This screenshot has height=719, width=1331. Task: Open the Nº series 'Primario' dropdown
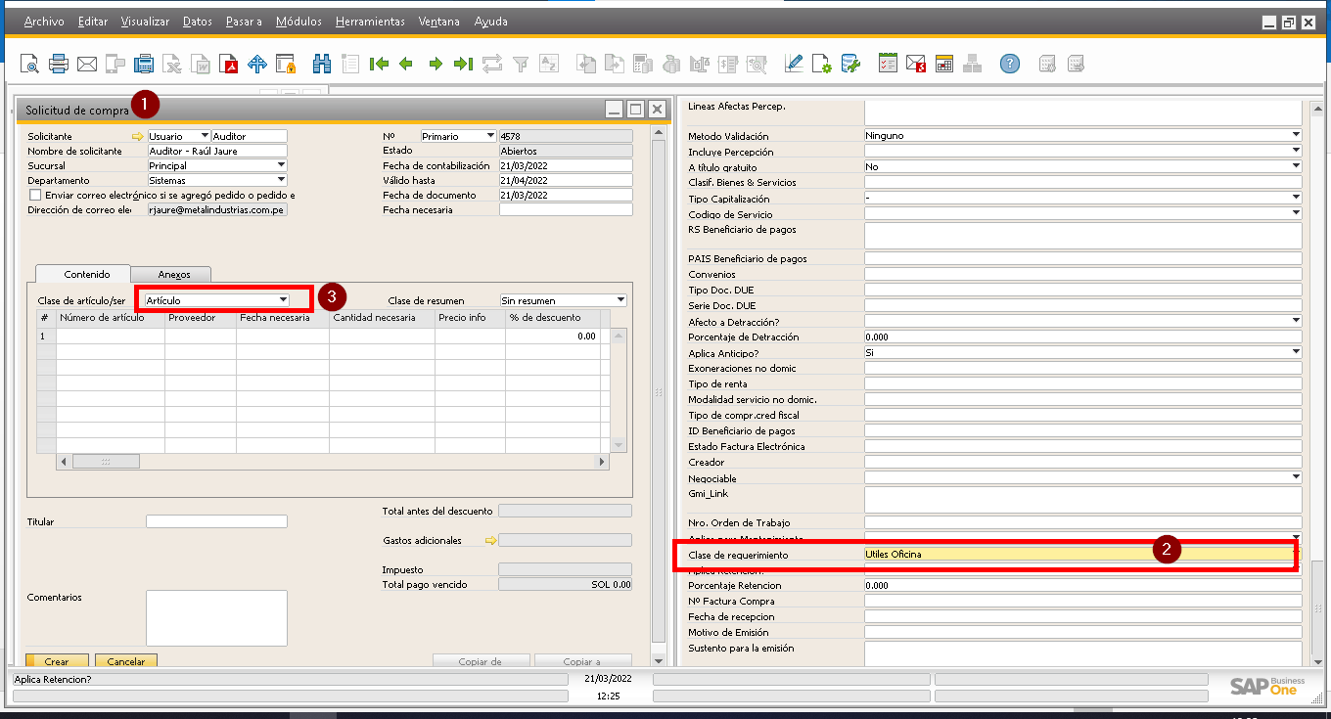coord(490,136)
